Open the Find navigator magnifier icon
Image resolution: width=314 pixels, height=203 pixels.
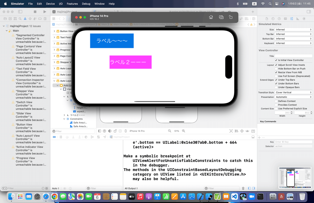coord(20,19)
